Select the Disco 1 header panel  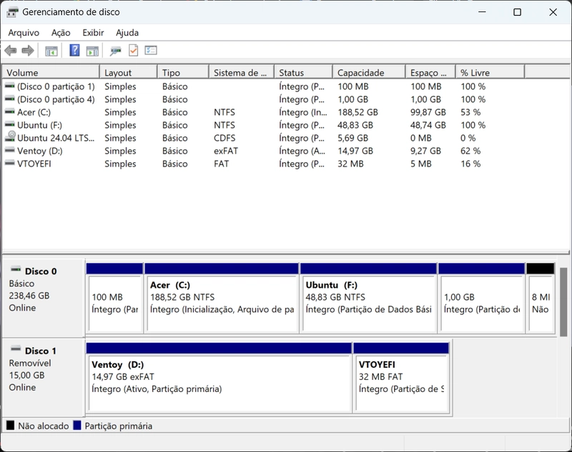point(44,377)
